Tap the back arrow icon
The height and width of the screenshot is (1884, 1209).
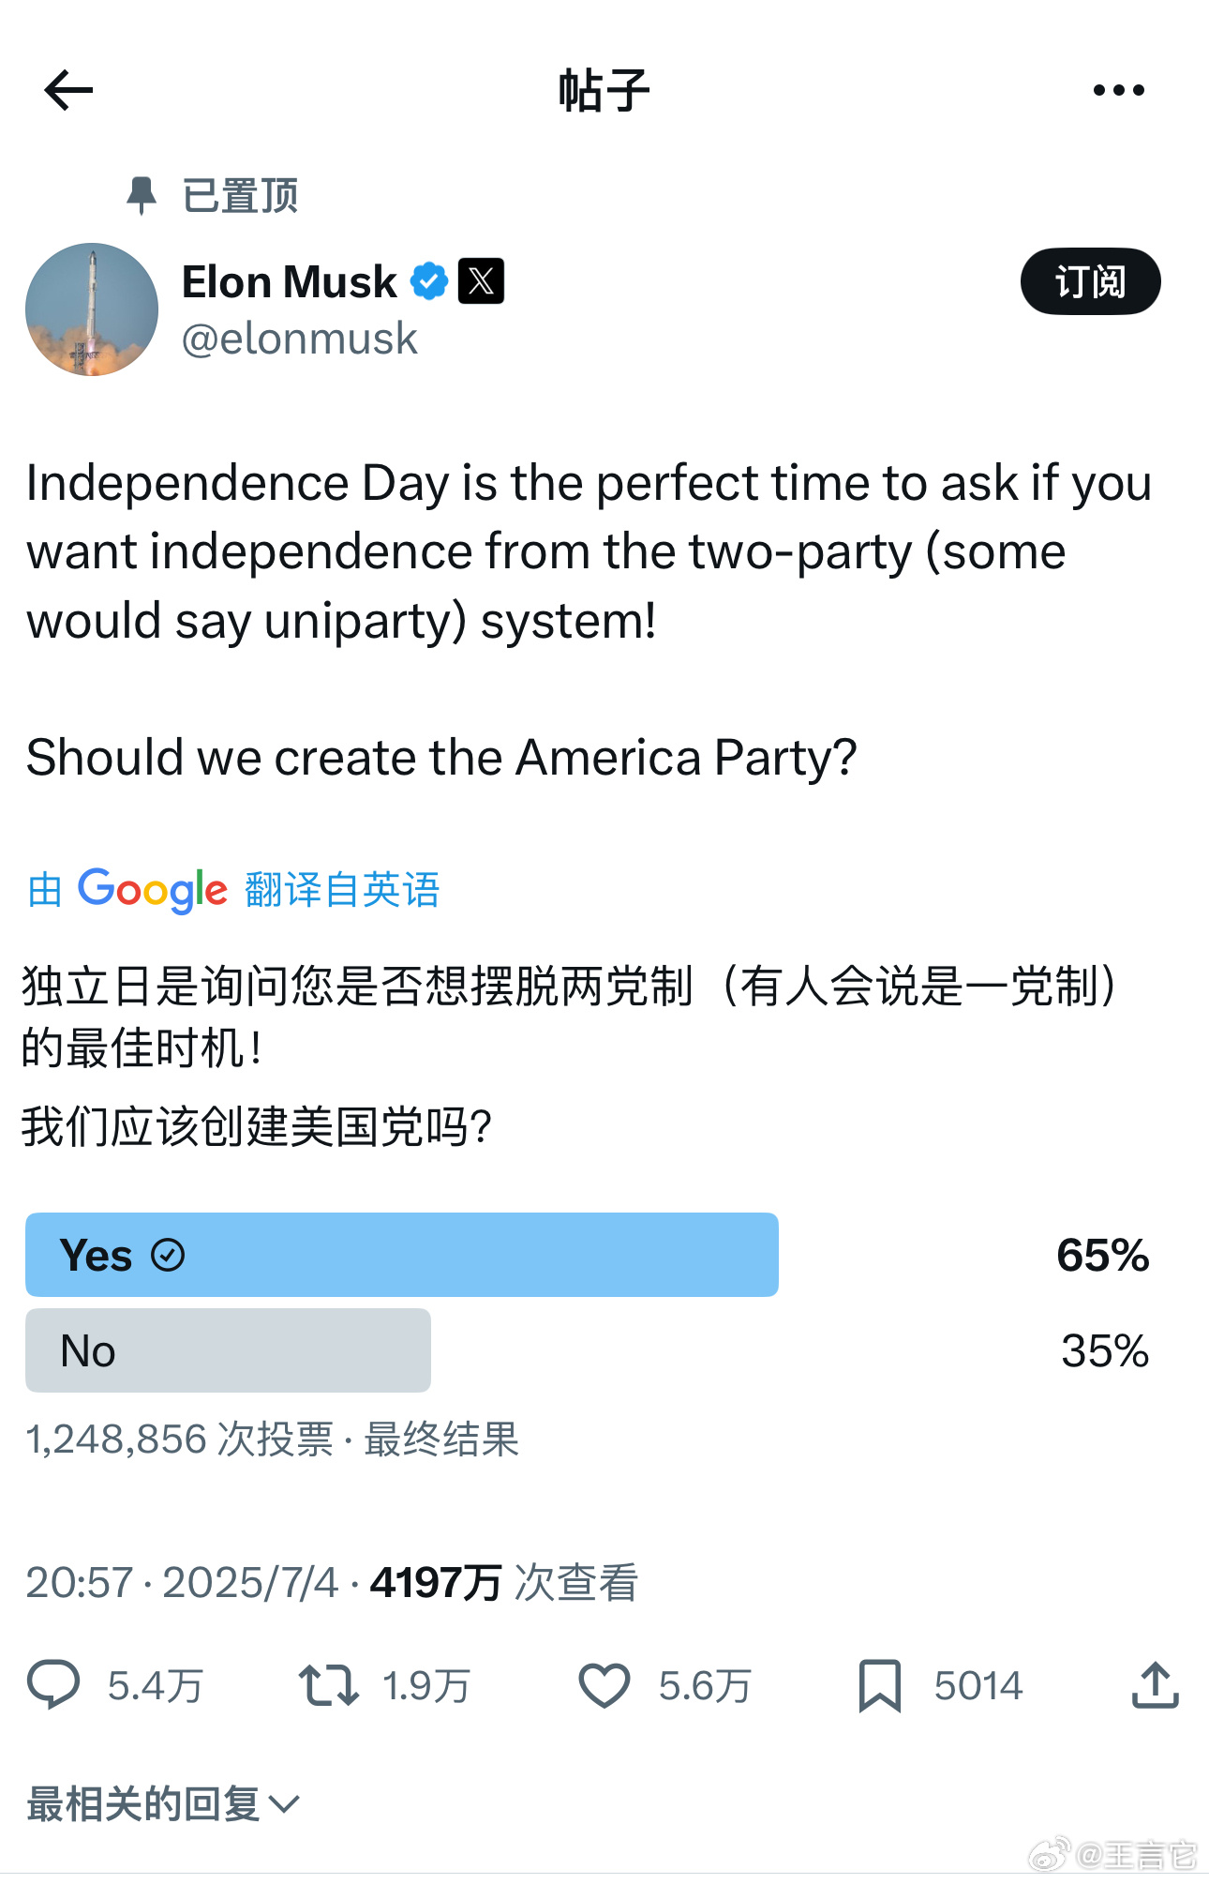[68, 91]
